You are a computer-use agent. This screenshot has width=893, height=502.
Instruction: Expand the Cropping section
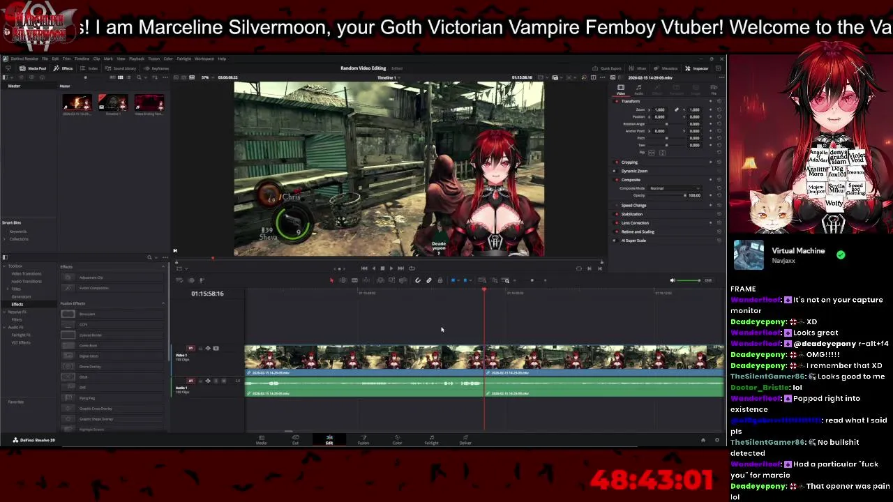coord(629,162)
